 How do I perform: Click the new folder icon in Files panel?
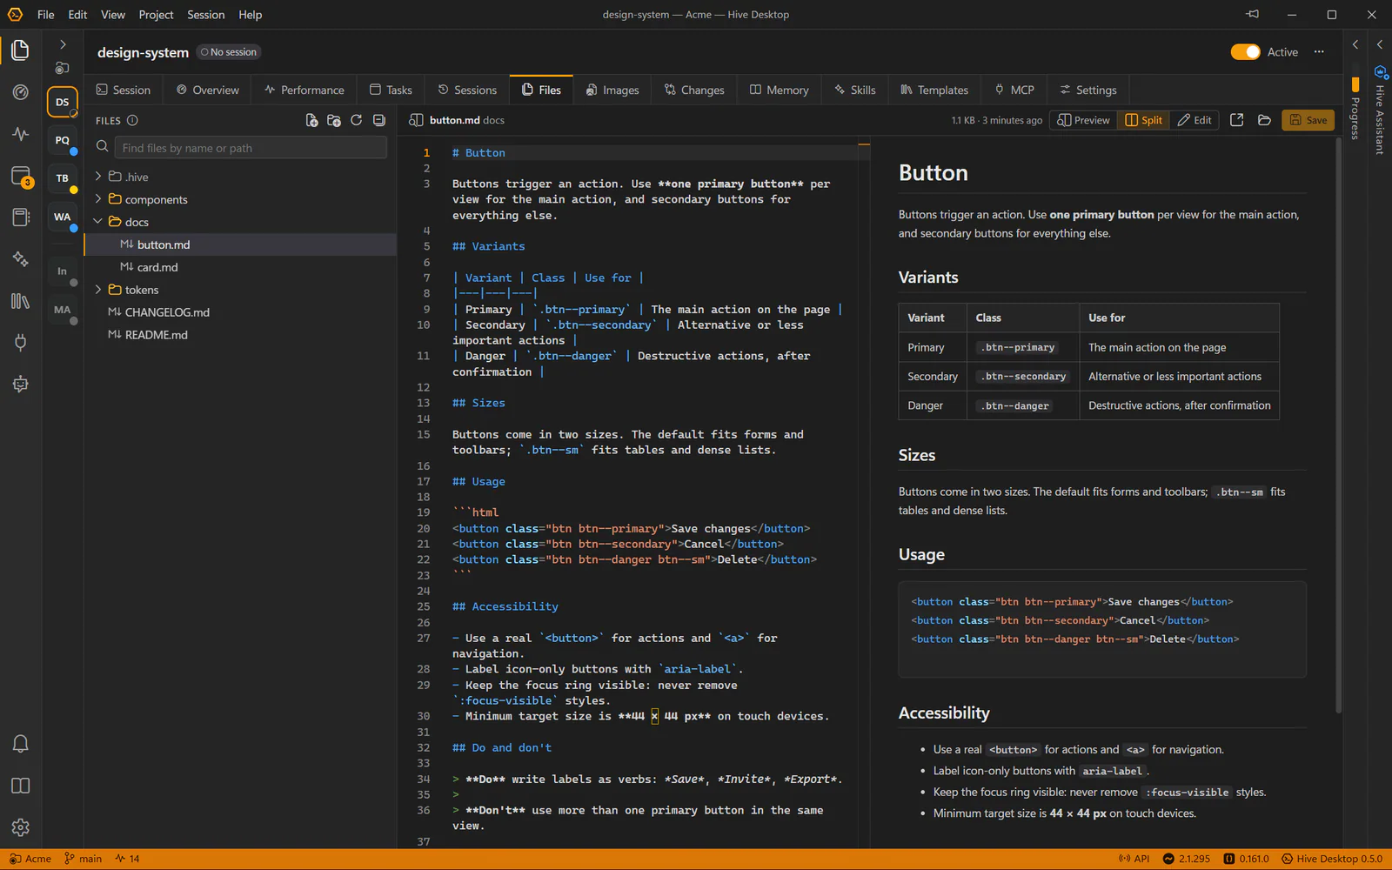tap(334, 120)
